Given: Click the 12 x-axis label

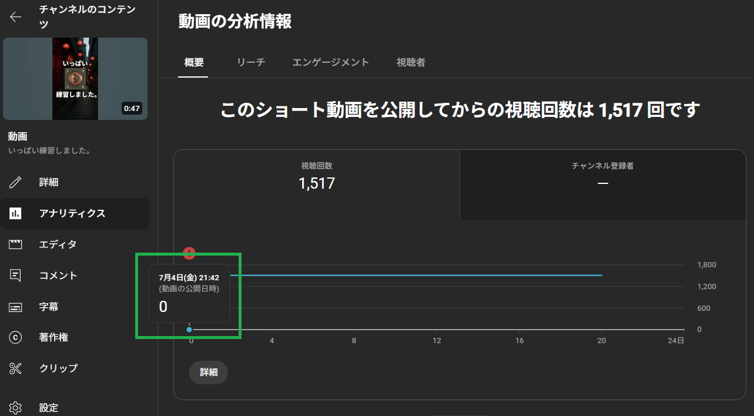Looking at the screenshot, I should pos(437,341).
